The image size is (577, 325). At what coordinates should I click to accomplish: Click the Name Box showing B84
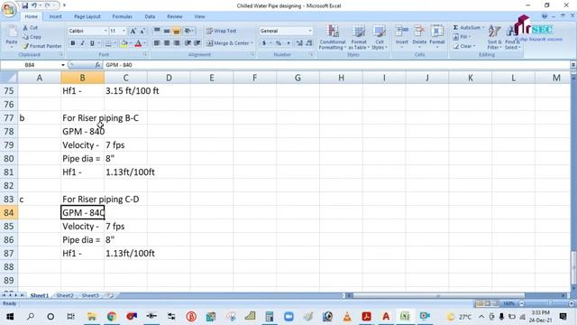click(x=30, y=65)
